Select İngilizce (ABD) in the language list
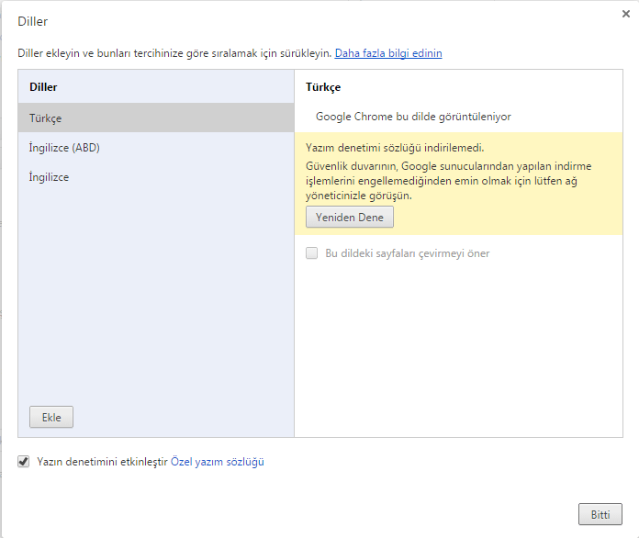 coord(64,148)
